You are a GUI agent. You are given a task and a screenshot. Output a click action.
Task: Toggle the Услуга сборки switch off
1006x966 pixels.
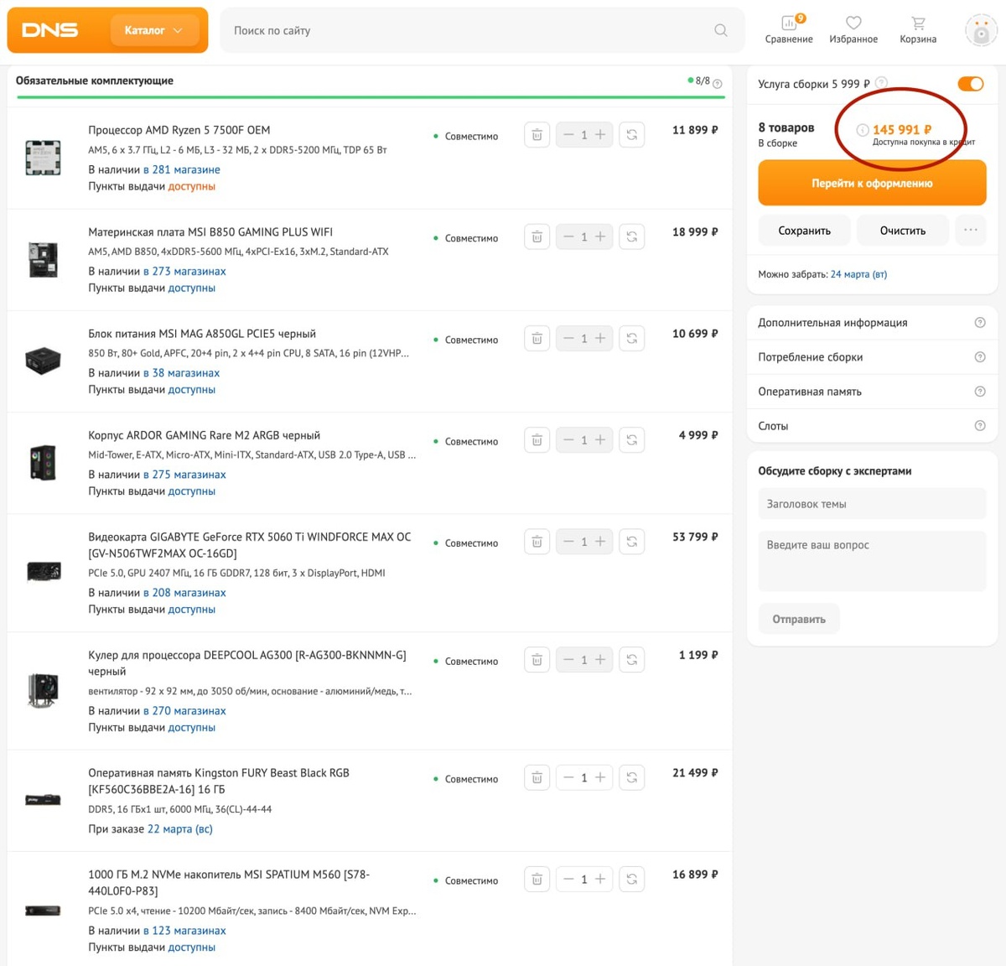click(971, 84)
